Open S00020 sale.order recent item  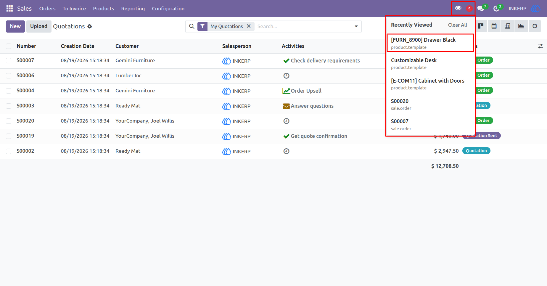pos(430,104)
